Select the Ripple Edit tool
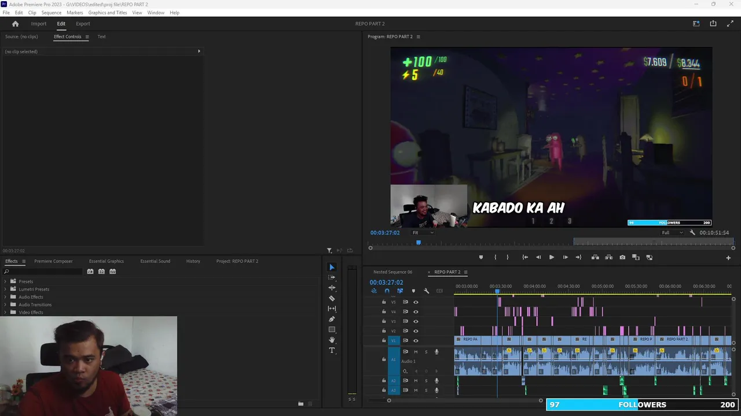 [x=332, y=288]
